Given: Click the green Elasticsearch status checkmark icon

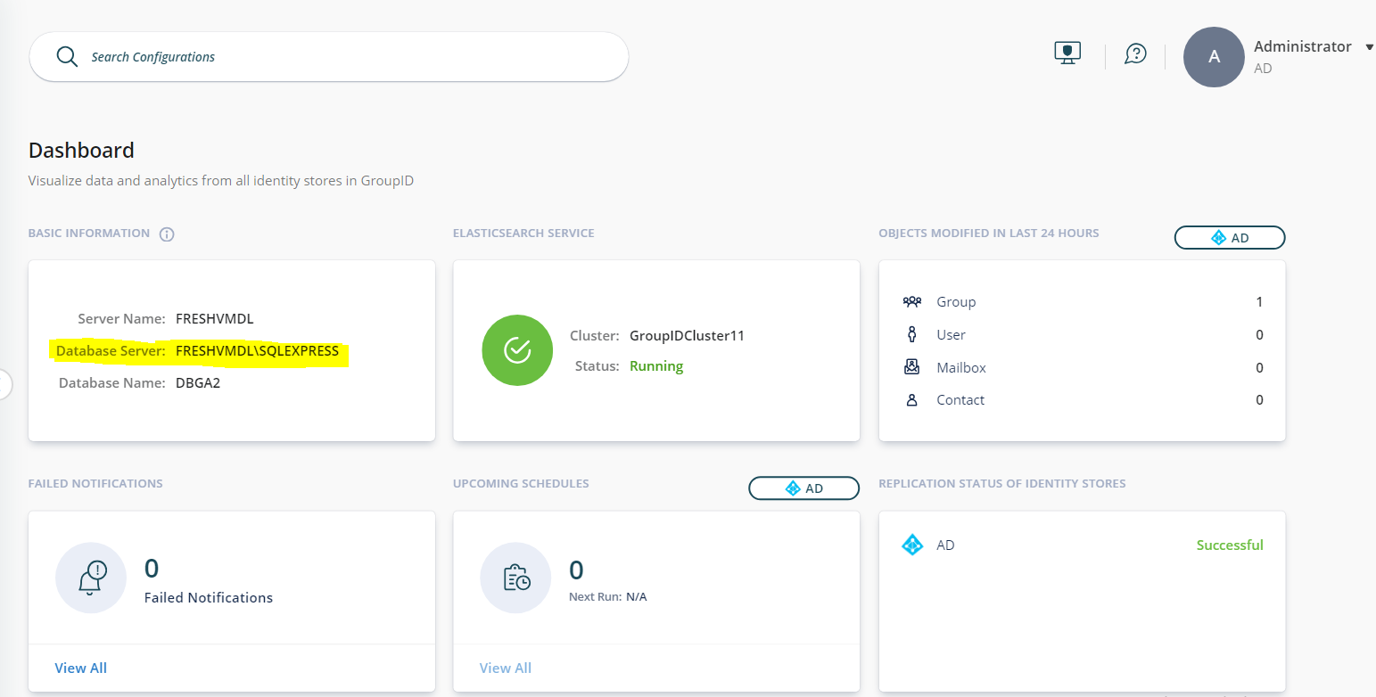Looking at the screenshot, I should pos(517,350).
